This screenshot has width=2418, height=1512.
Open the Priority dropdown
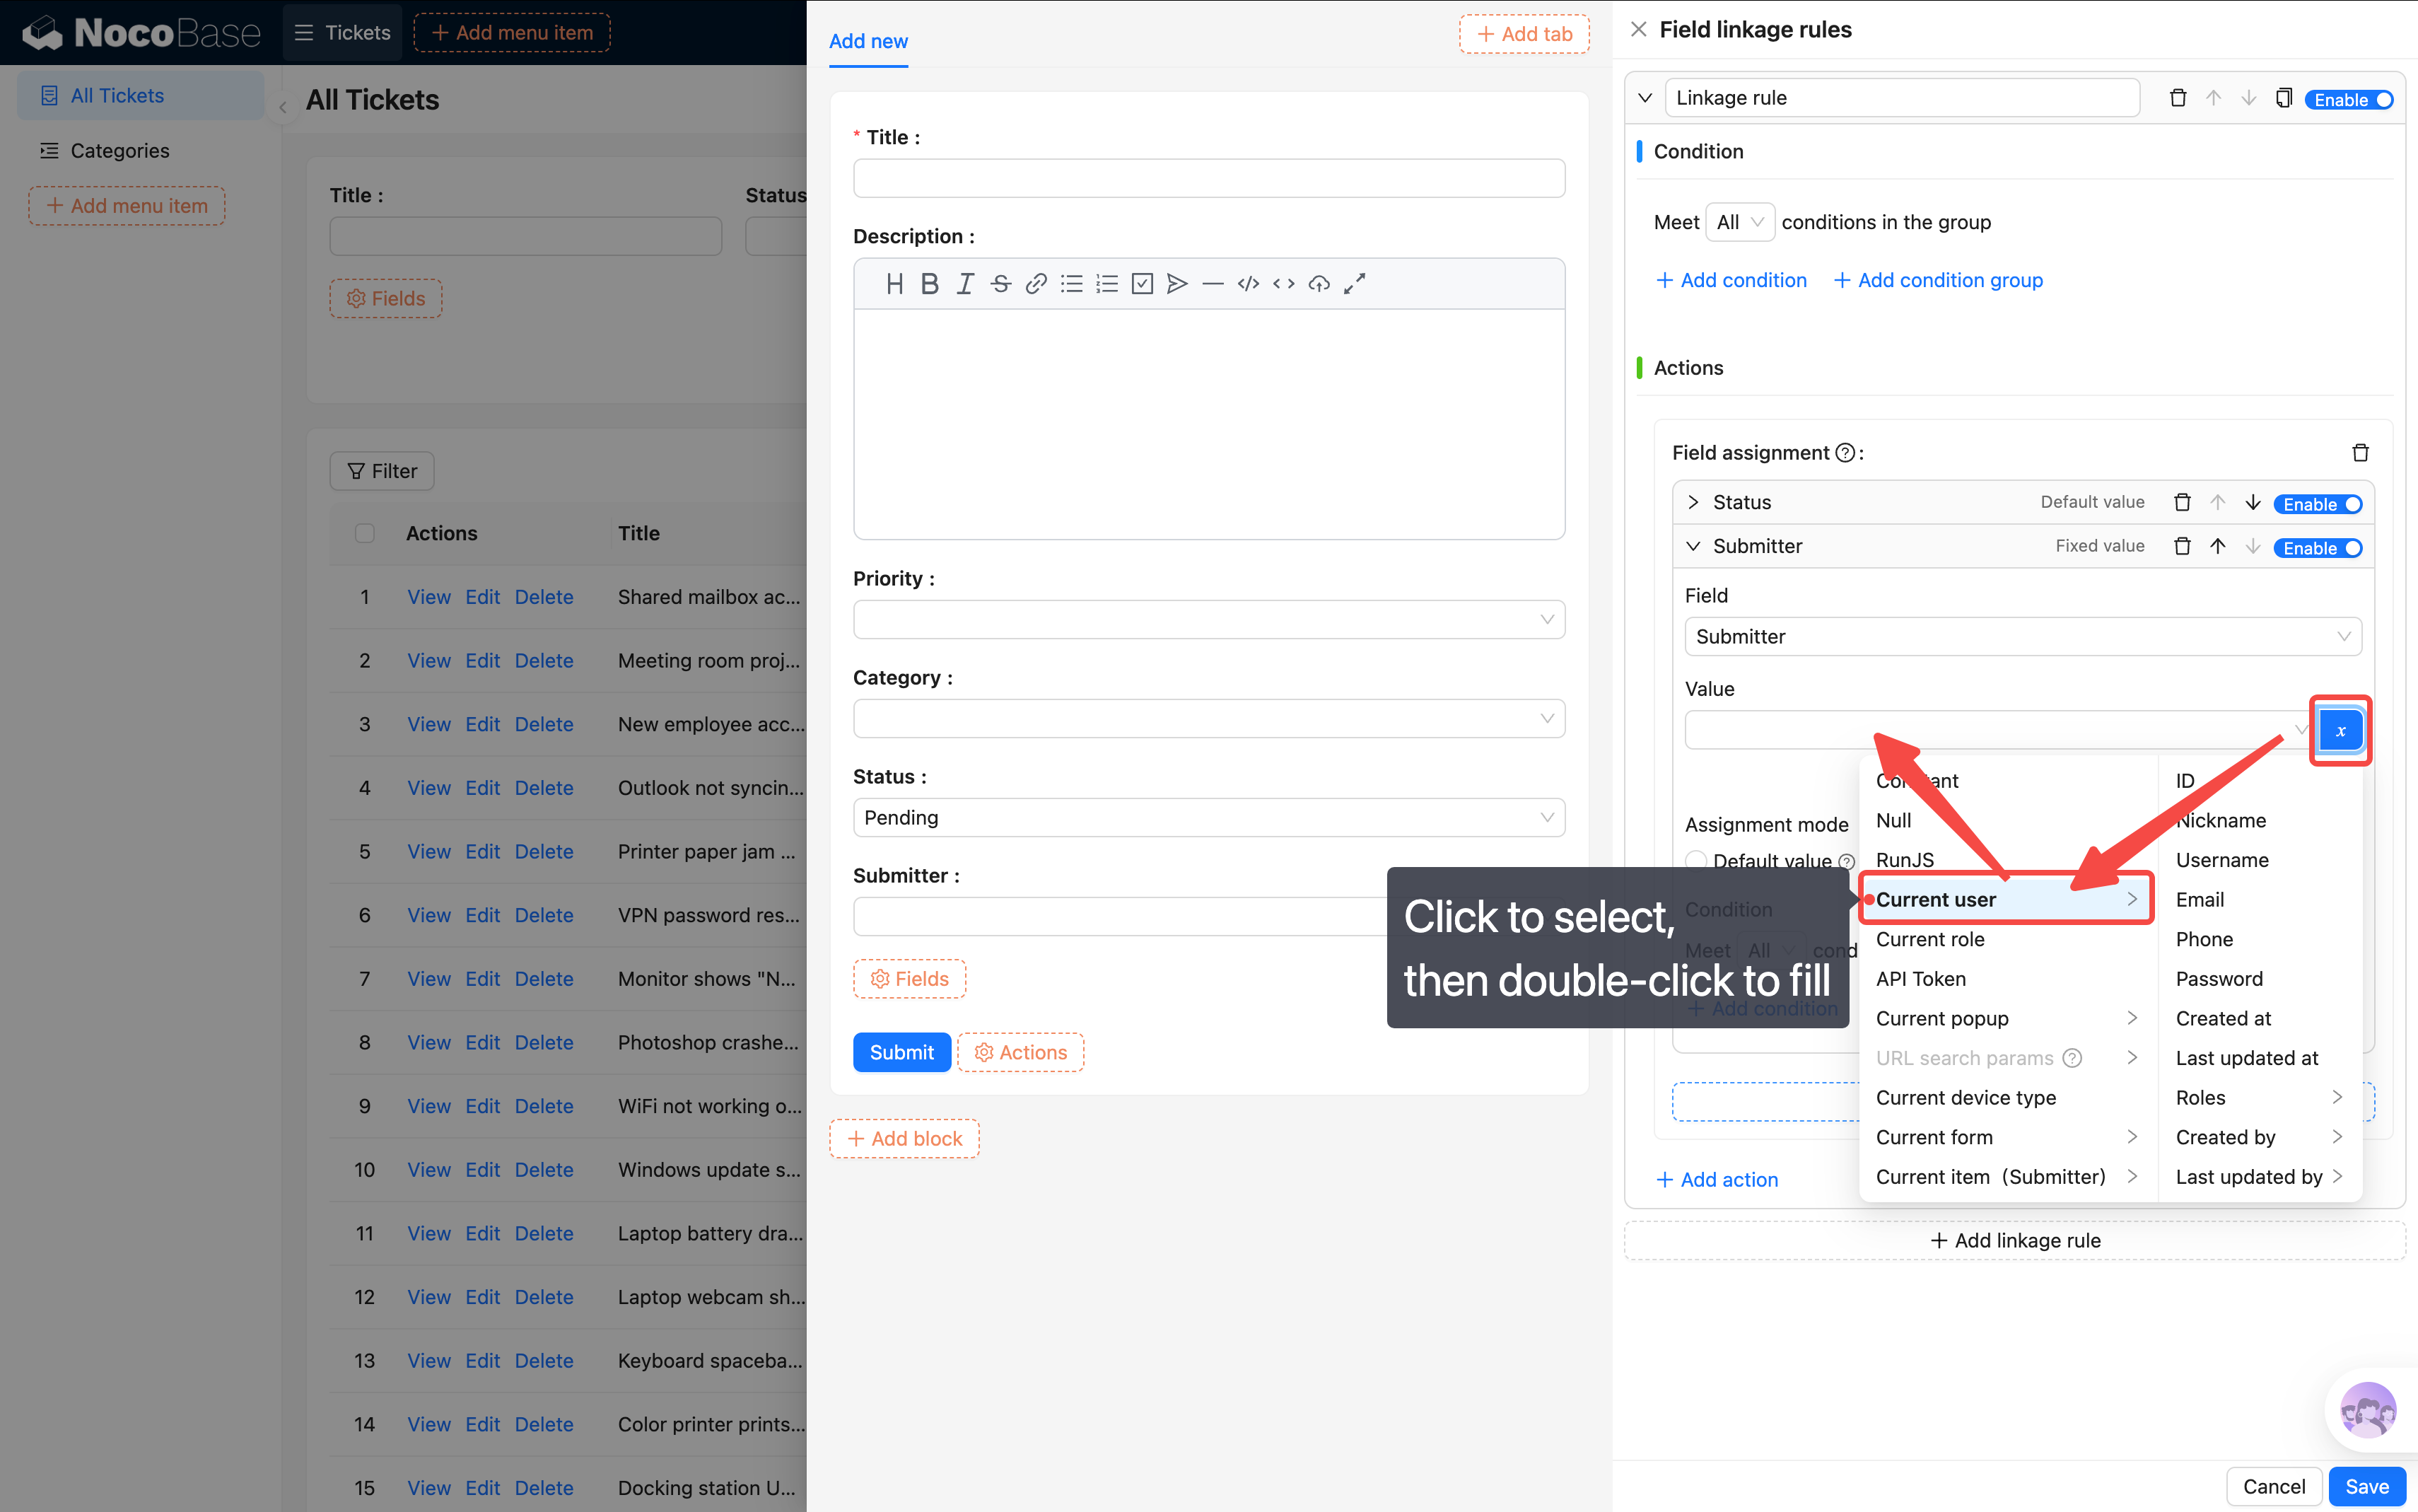pos(1208,620)
